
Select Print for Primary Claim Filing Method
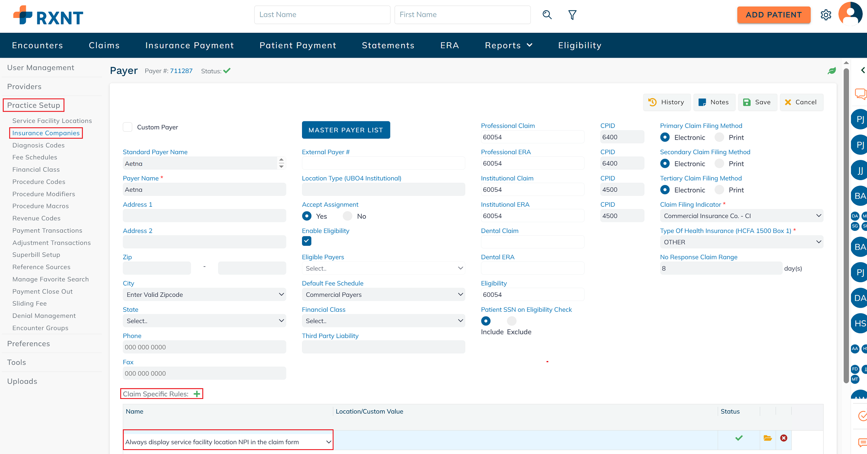(719, 137)
